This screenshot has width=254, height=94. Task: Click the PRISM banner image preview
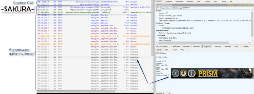pos(212,73)
